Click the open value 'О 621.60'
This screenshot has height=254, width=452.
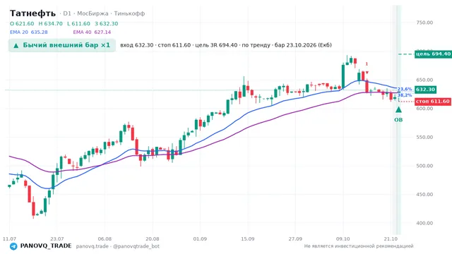click(x=22, y=23)
